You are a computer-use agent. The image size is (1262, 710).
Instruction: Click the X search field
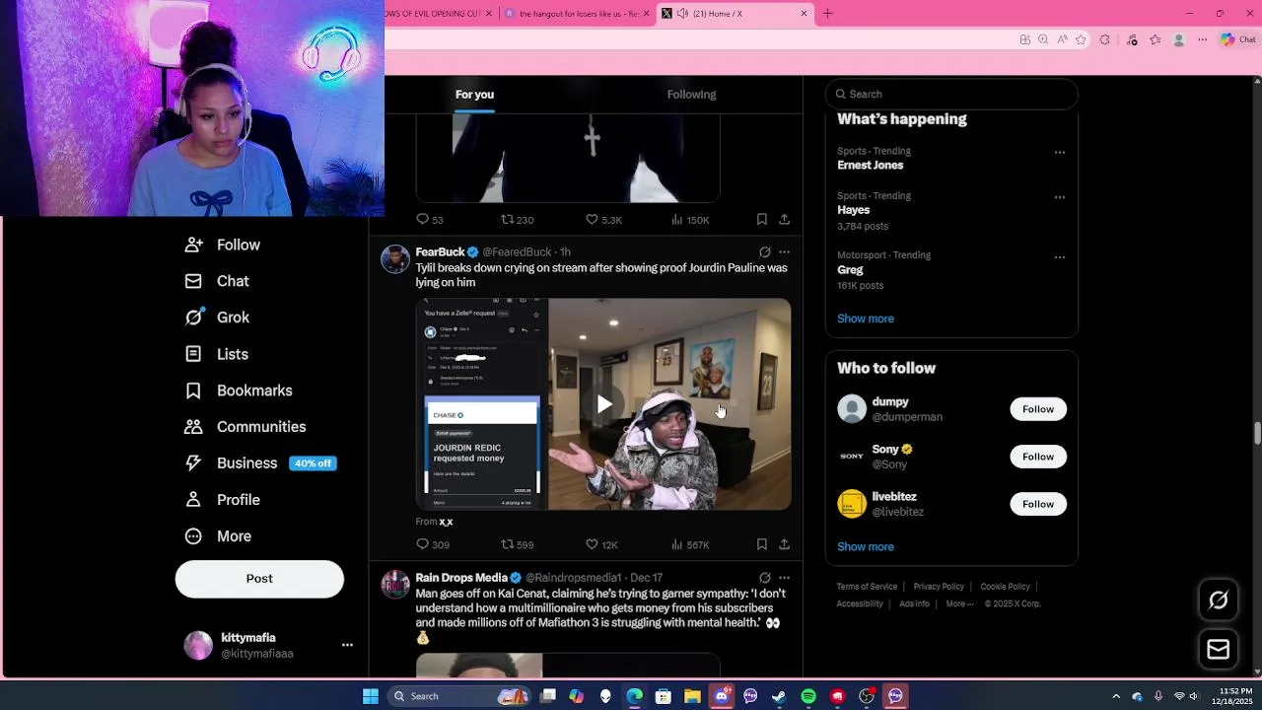click(951, 94)
